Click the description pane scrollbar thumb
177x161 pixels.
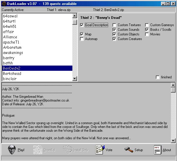click(x=173, y=90)
